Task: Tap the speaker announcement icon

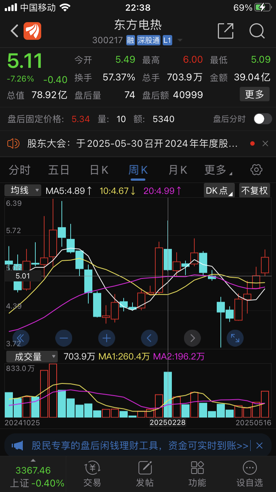Action: coord(13,143)
